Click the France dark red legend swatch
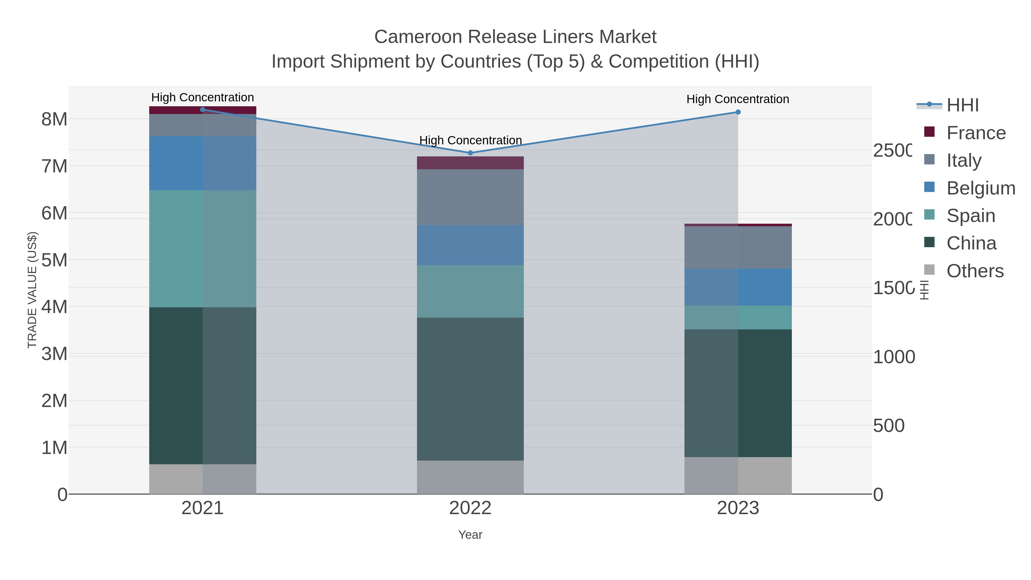1031x580 pixels. 929,132
